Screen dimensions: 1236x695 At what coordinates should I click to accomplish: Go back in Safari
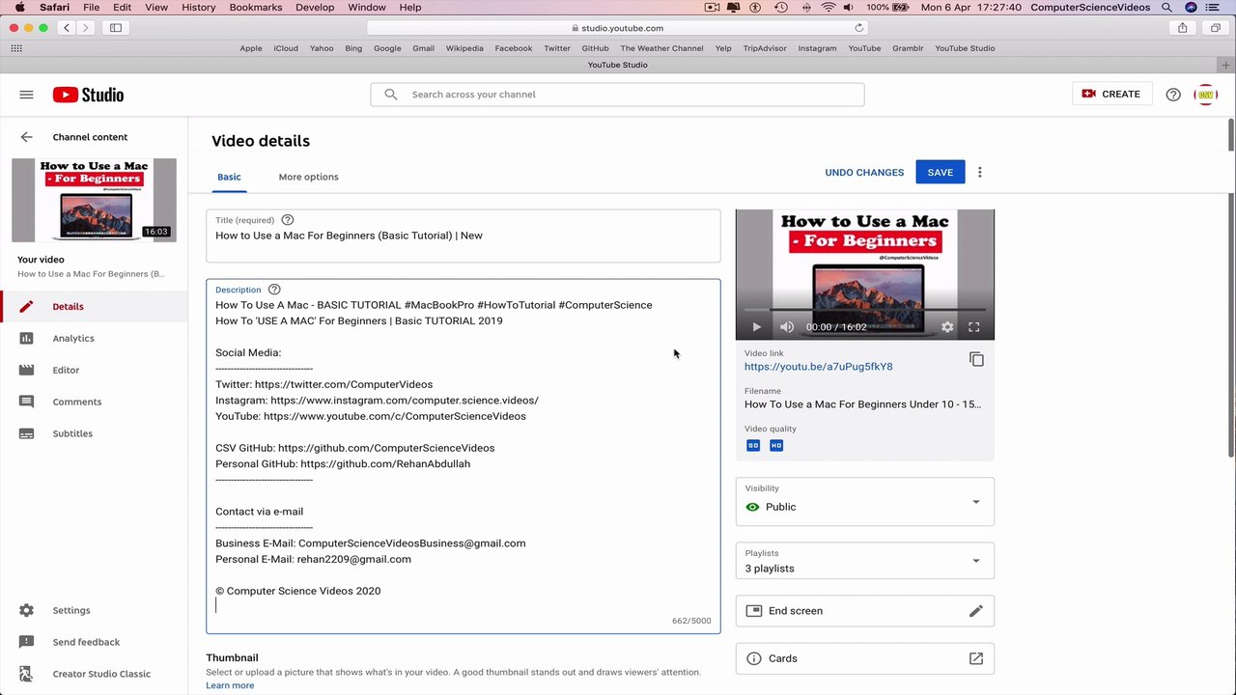point(67,28)
